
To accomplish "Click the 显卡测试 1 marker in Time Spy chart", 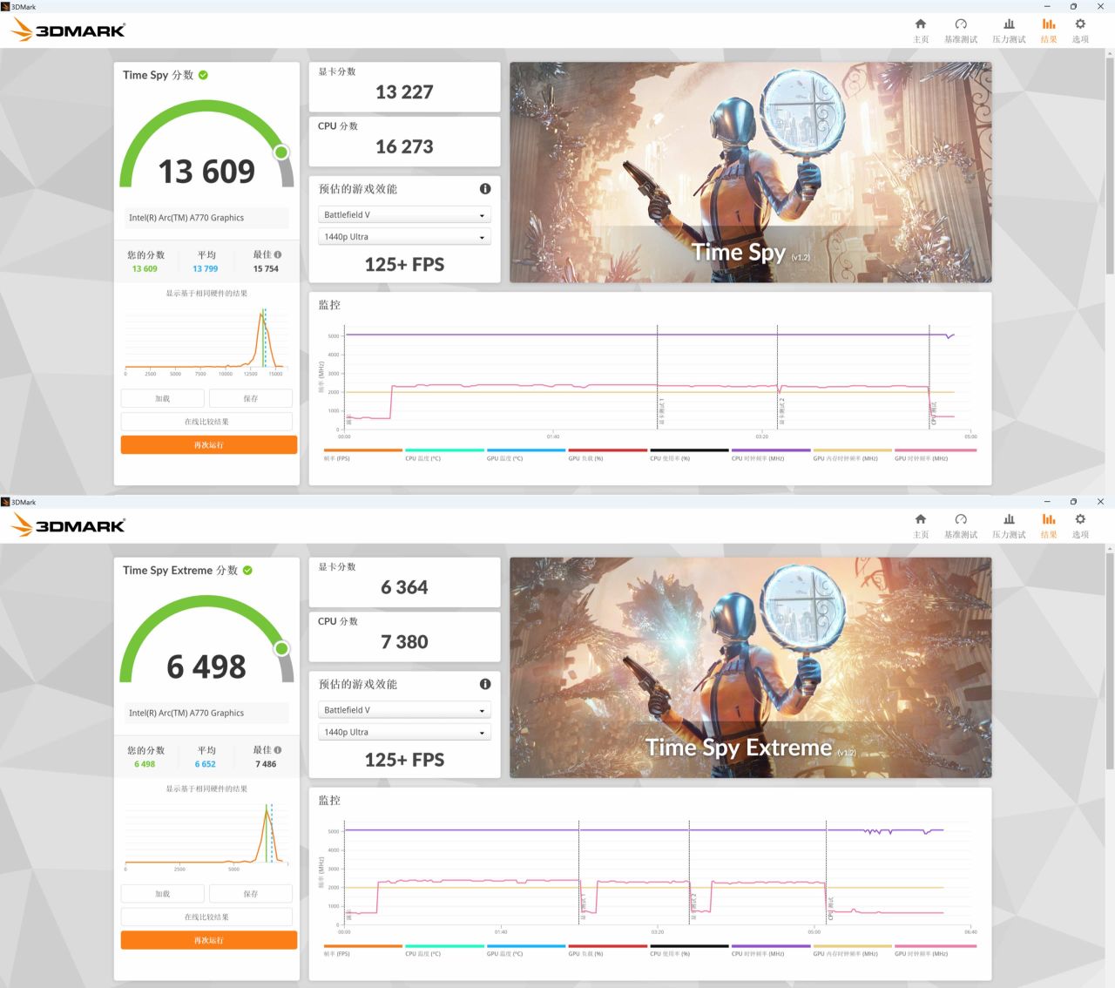I will pos(662,411).
